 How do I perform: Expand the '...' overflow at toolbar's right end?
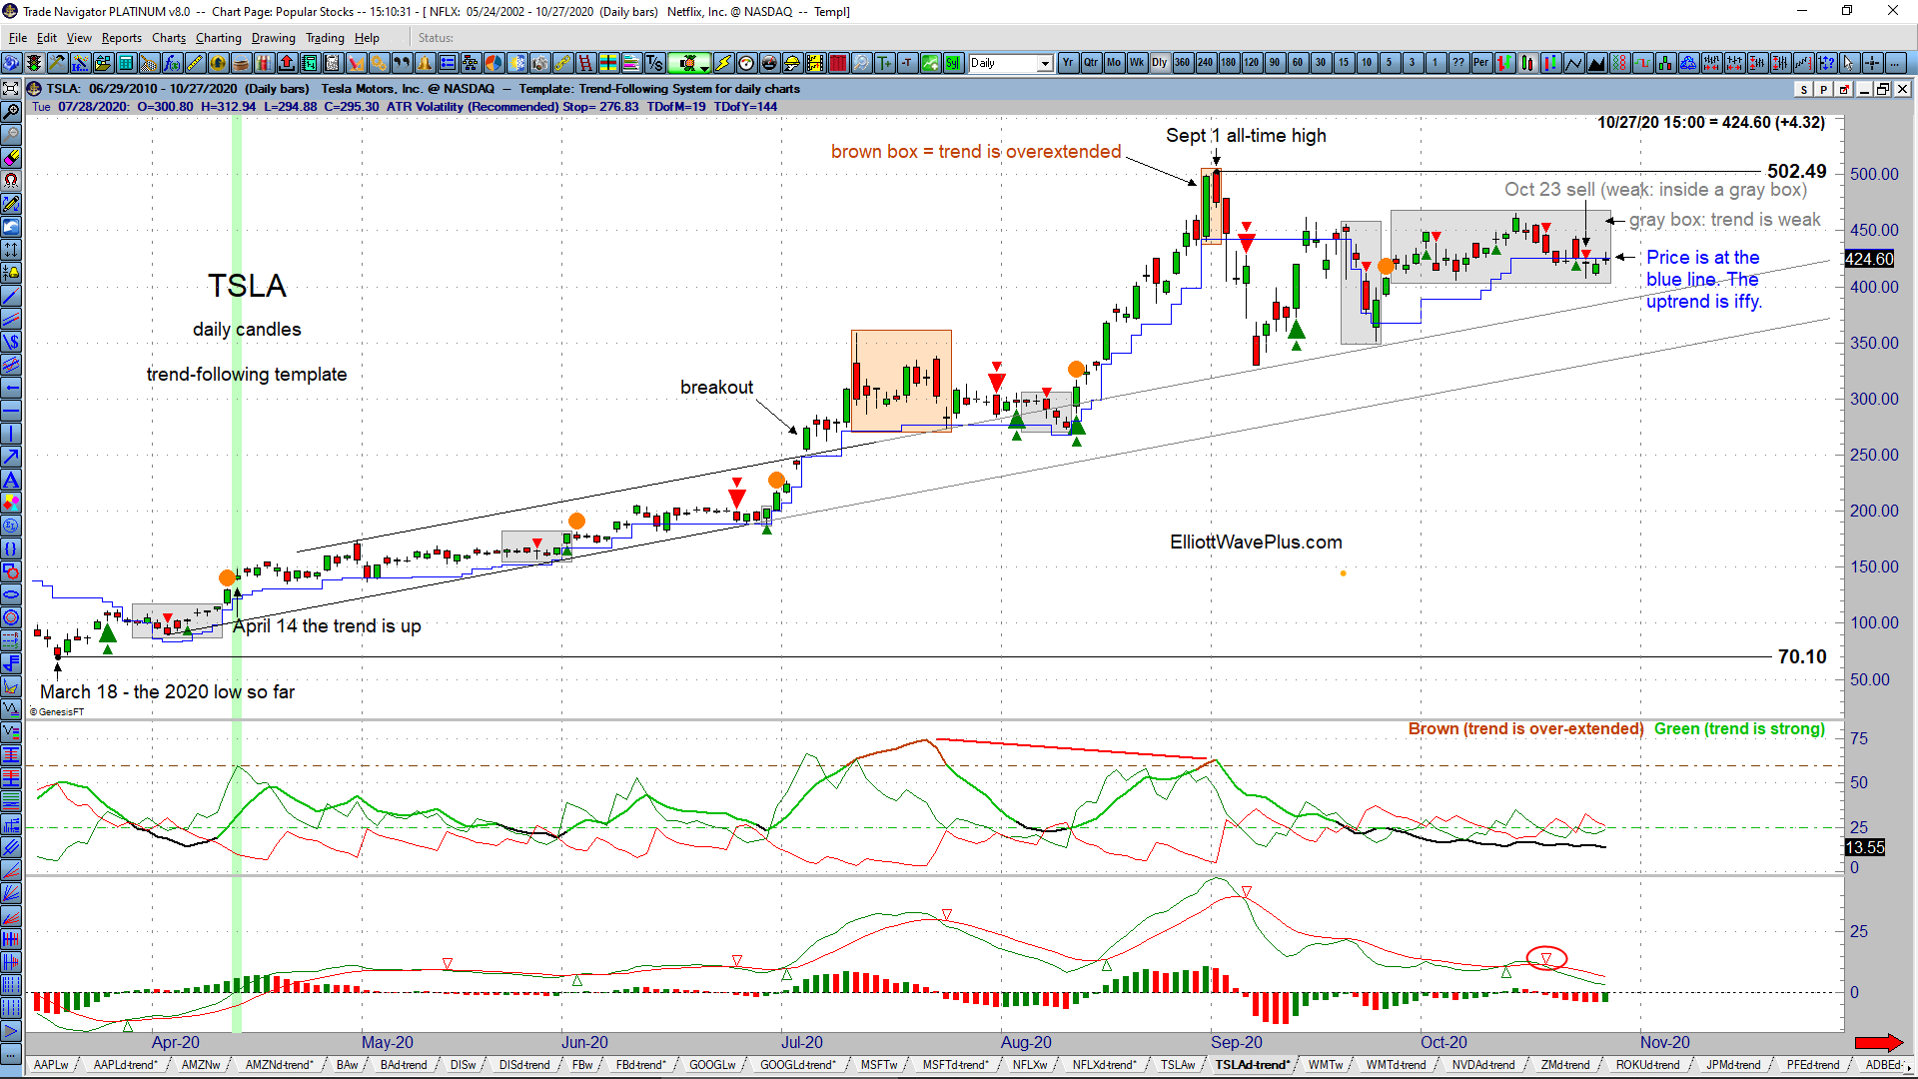pos(1894,63)
